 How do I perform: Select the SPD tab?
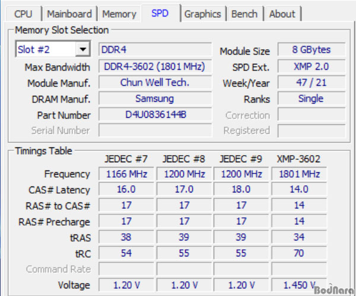pyautogui.click(x=160, y=13)
